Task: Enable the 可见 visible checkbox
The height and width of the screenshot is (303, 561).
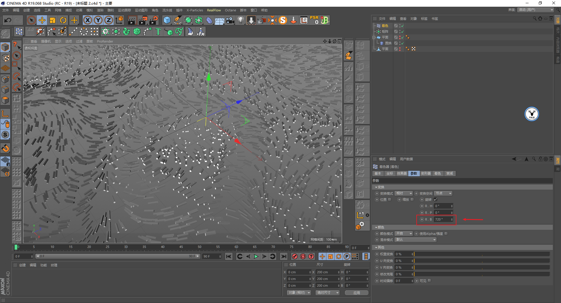Action: 429,281
